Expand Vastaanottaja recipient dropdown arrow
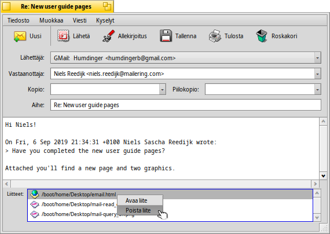 pos(317,74)
